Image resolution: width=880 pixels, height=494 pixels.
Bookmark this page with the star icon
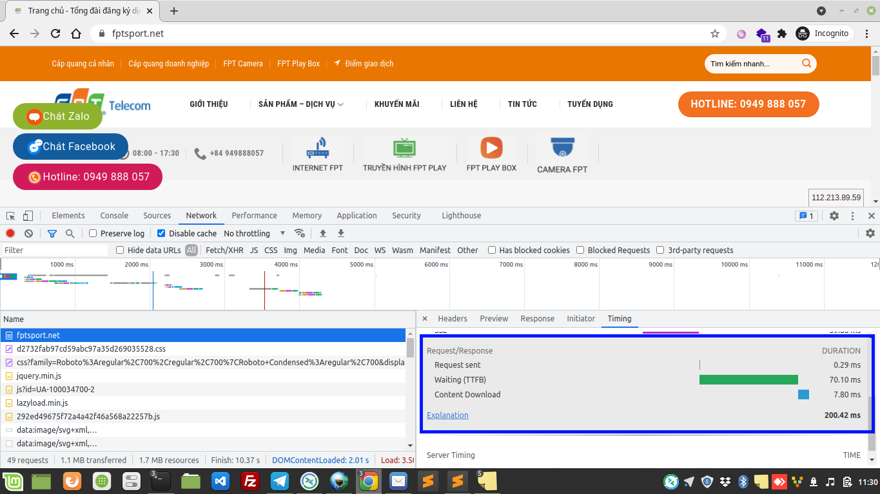click(x=714, y=33)
